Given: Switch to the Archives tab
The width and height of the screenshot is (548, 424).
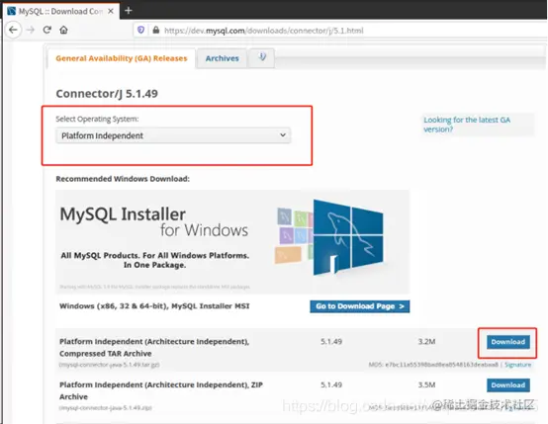Looking at the screenshot, I should click(x=222, y=58).
